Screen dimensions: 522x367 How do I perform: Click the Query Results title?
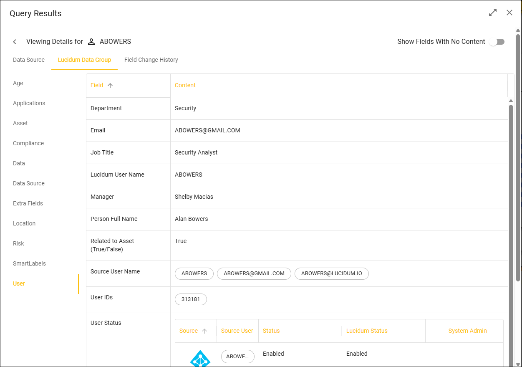coord(35,13)
